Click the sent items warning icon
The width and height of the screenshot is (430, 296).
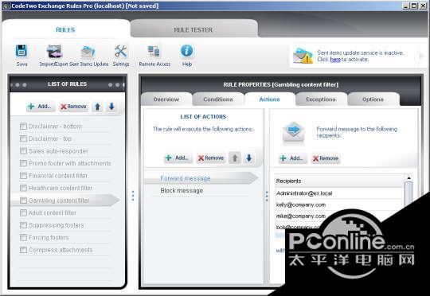[303, 56]
